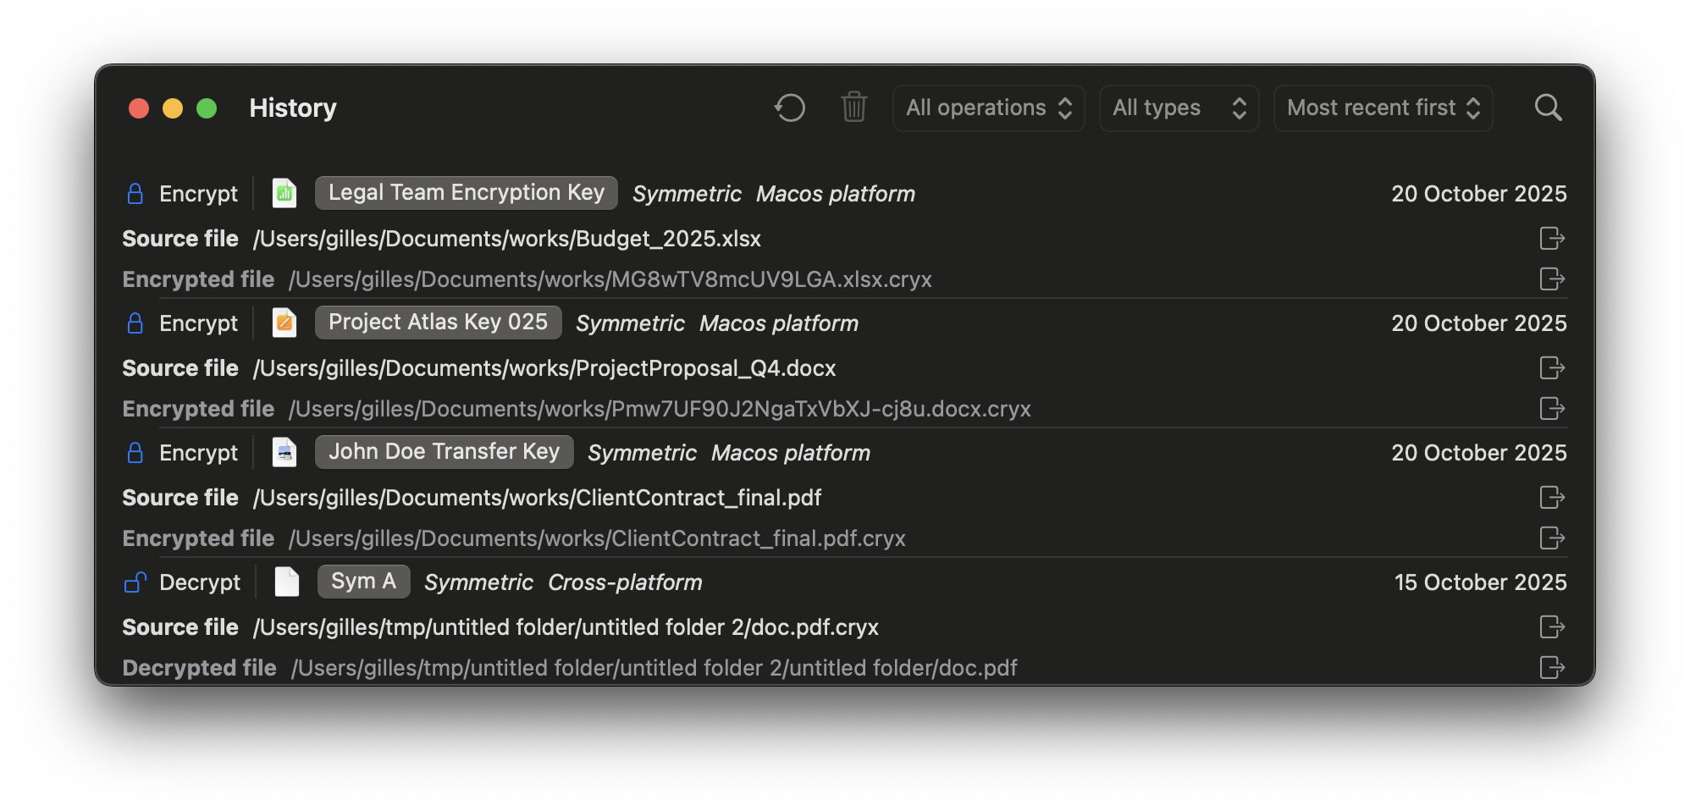The image size is (1690, 811).
Task: Open the All operations dropdown
Action: point(988,108)
